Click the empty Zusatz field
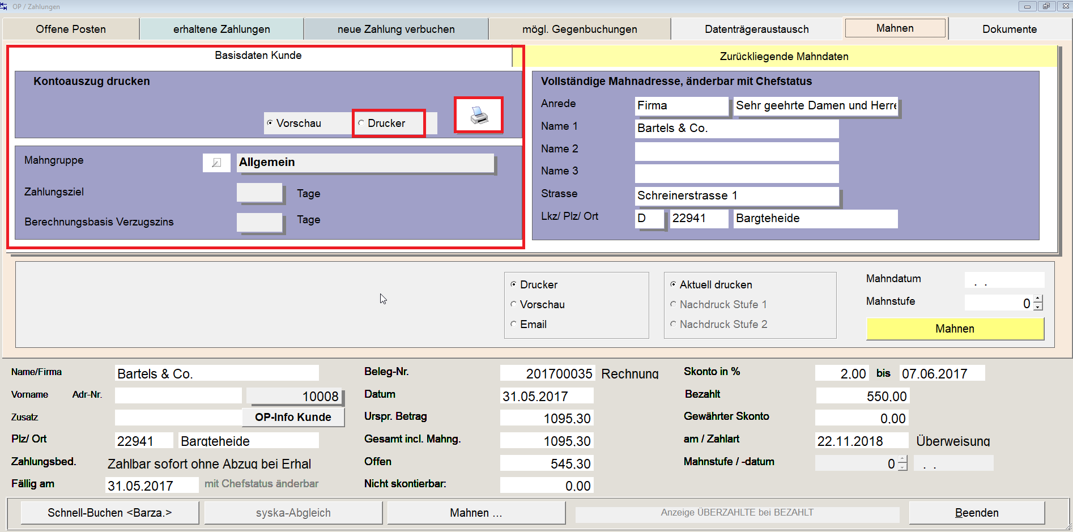Screen dimensions: 1073x532 [178, 418]
